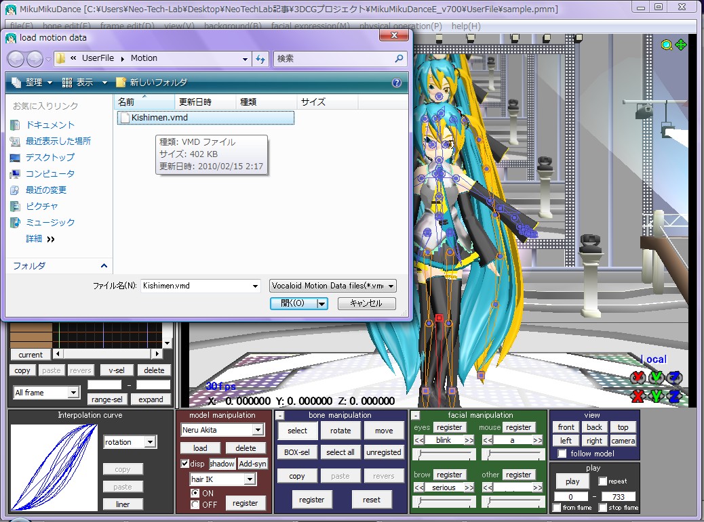Click the キャンセル cancel button
704x522 pixels.
(366, 303)
